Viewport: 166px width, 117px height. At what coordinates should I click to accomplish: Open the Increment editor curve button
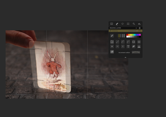click(136, 52)
